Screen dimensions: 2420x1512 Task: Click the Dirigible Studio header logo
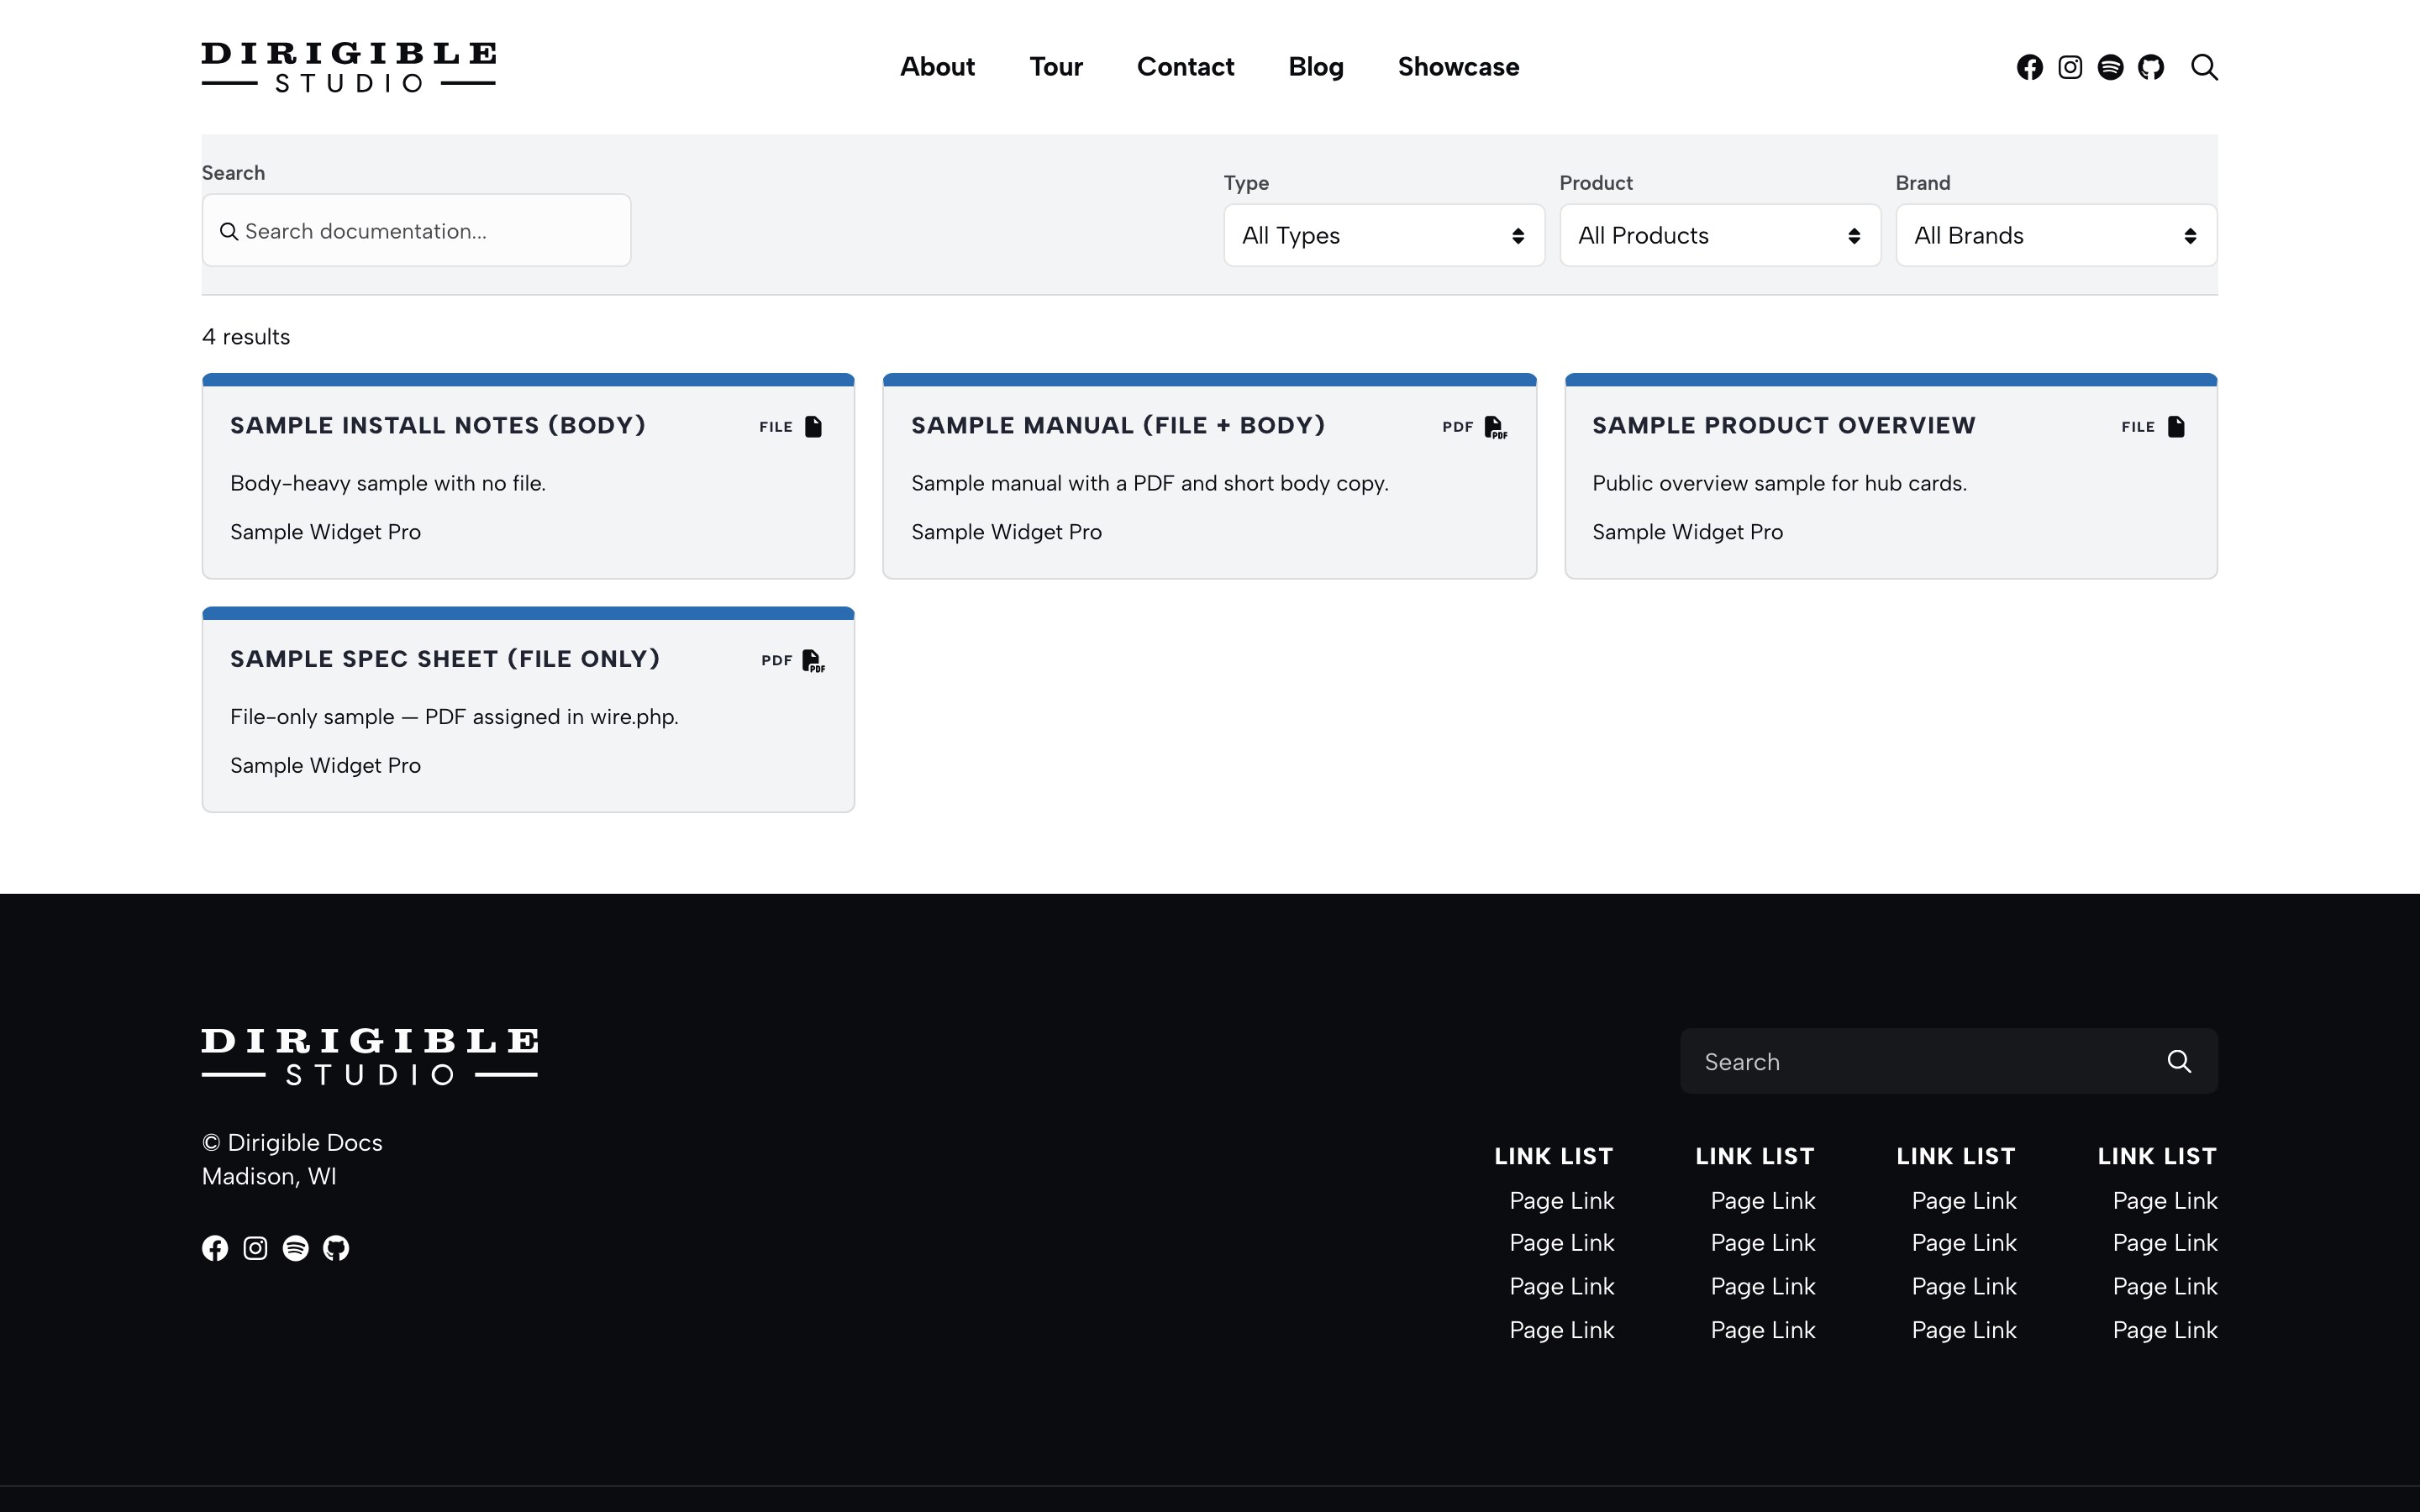(348, 67)
